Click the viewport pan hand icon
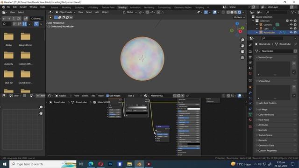Screen dimensions: 299x168 click(x=242, y=46)
